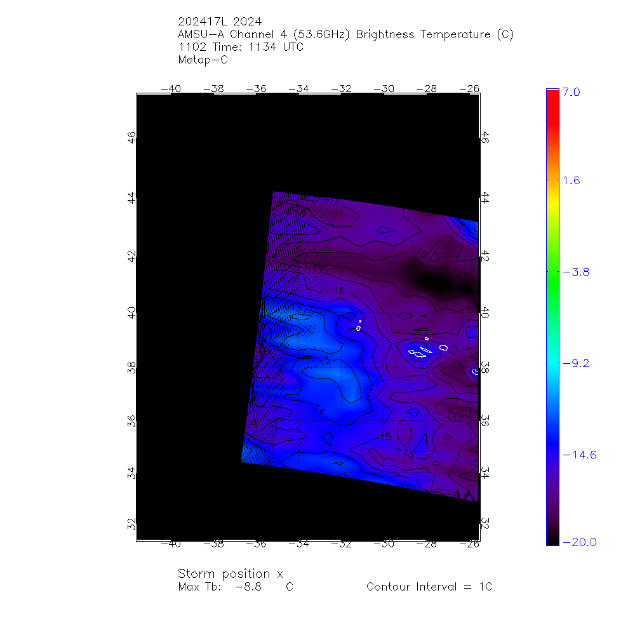Click the left axis latitude label "34"

click(x=131, y=472)
